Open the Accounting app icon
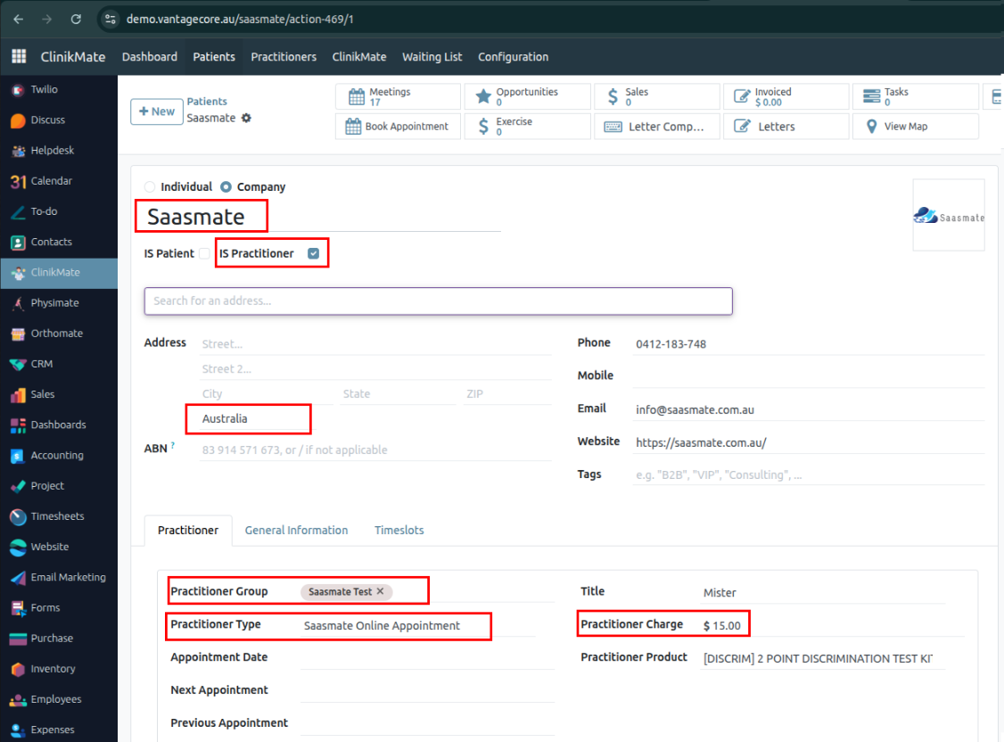1004x742 pixels. pos(18,456)
